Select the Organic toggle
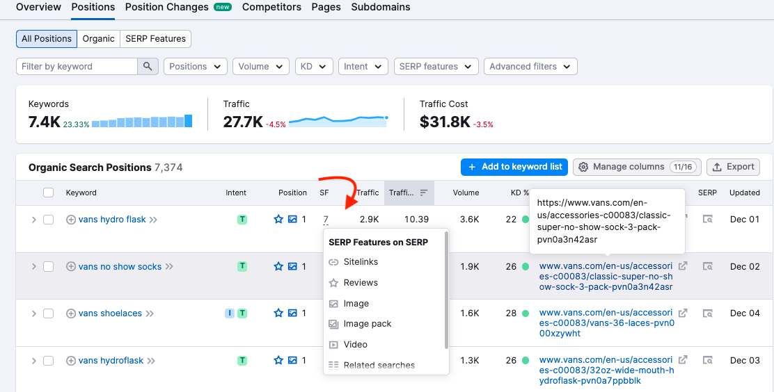 click(x=98, y=39)
